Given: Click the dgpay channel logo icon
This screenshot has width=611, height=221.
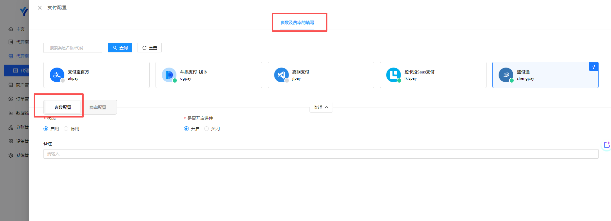Looking at the screenshot, I should [169, 75].
